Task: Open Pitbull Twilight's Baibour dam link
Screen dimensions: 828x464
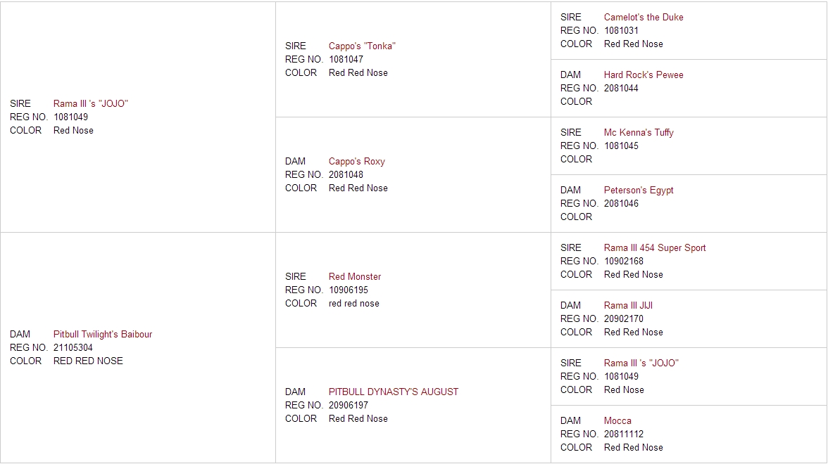Action: point(103,335)
